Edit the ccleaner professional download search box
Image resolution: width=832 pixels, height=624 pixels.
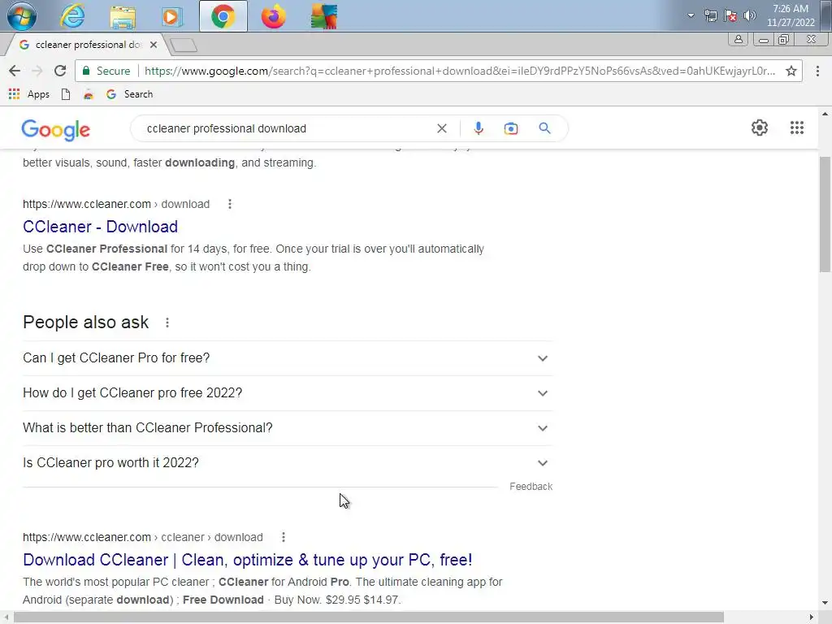point(287,128)
